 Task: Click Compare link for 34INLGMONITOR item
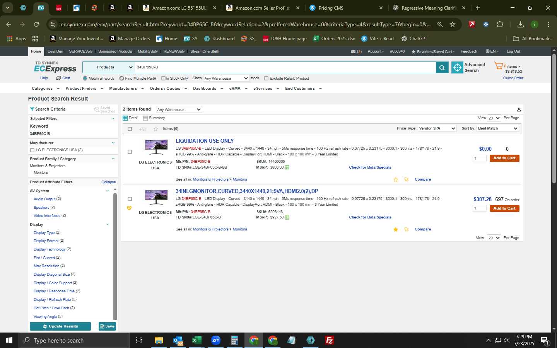[x=423, y=229]
